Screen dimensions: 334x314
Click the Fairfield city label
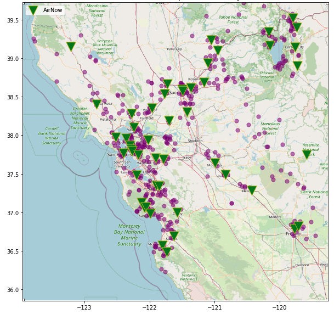point(146,118)
